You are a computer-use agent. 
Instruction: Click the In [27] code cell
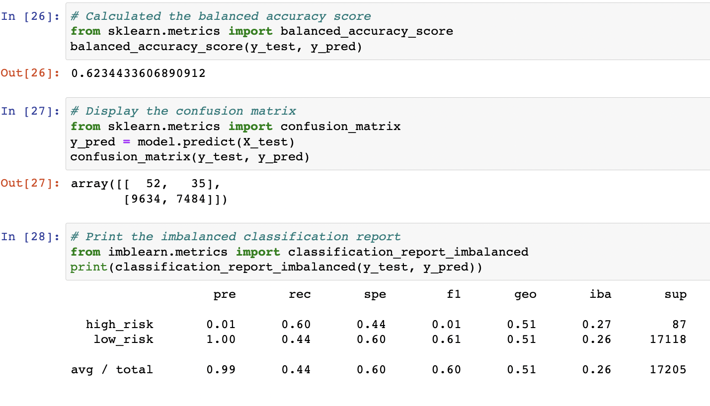[388, 134]
